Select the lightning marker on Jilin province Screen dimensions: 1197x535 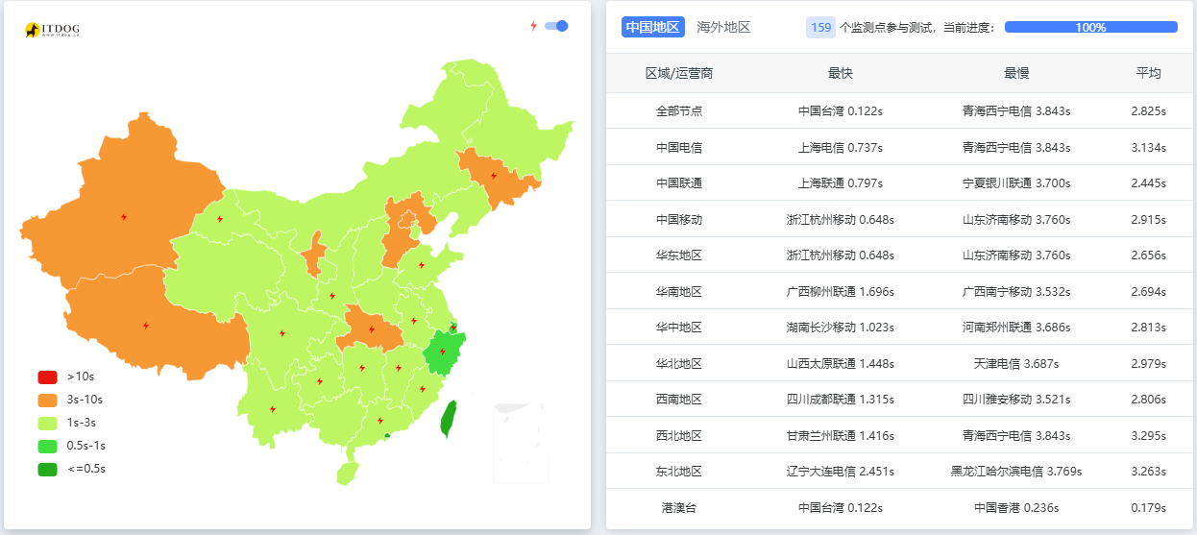(x=494, y=176)
